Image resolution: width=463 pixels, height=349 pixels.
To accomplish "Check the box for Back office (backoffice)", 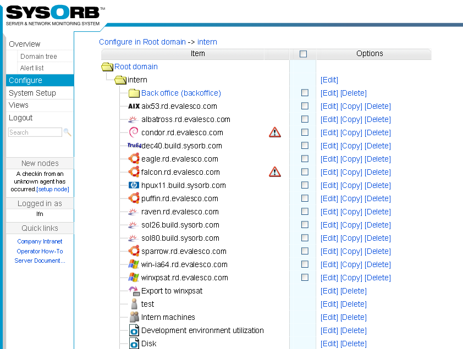I will [x=305, y=93].
